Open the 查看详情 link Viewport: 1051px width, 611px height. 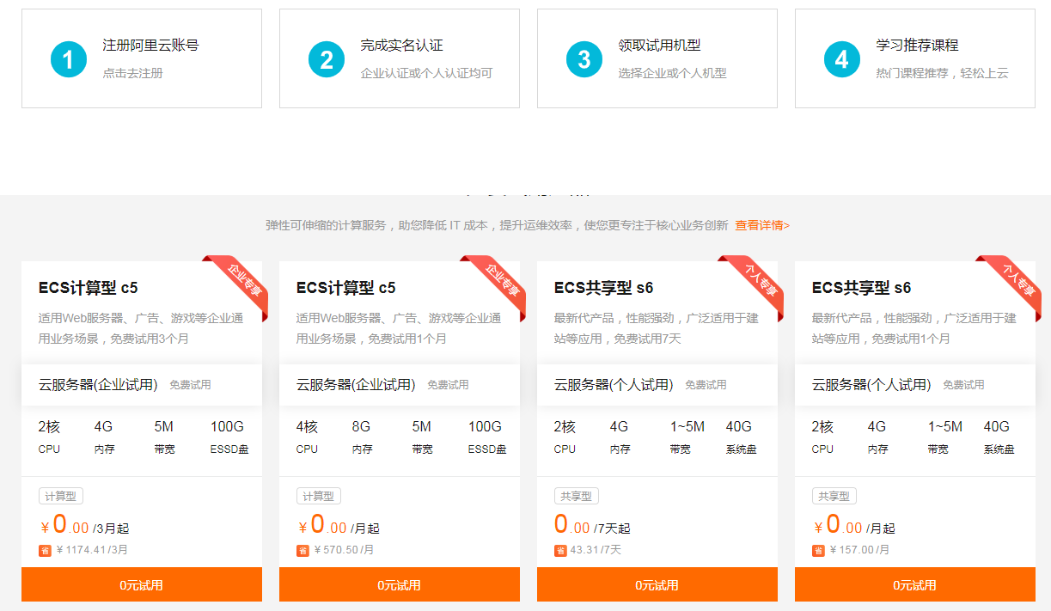pos(761,225)
